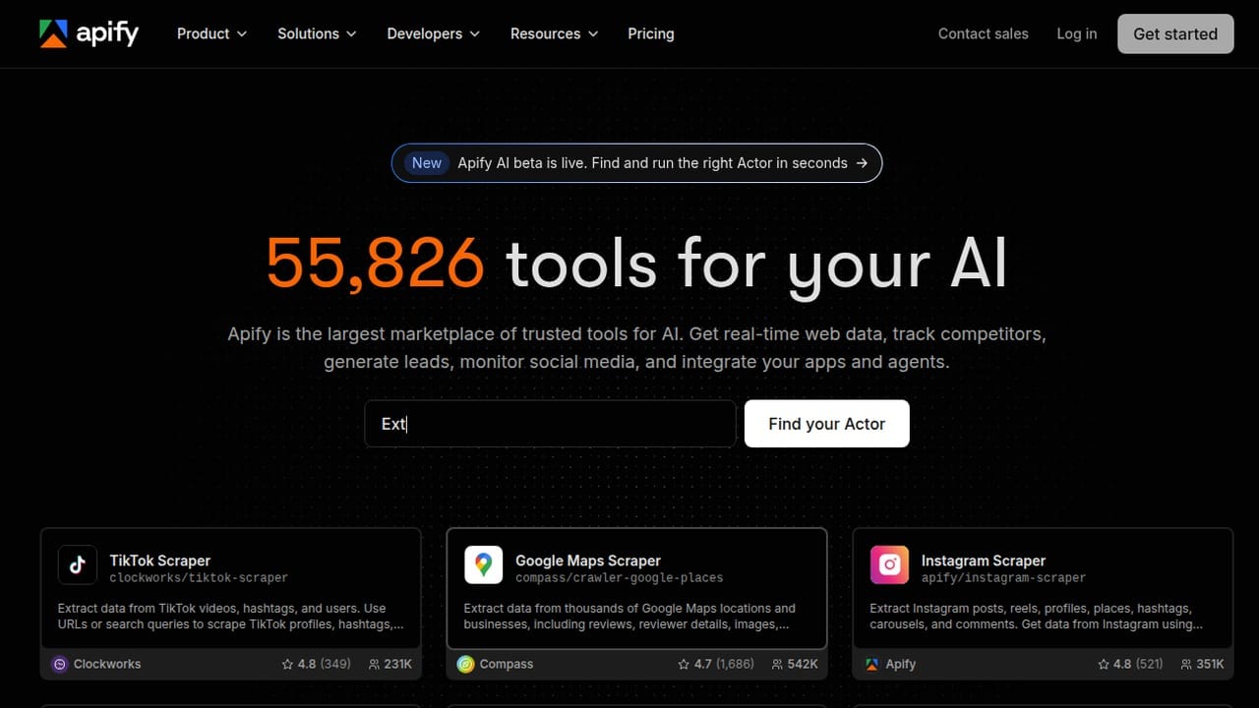Expand the Product dropdown menu
Screen dimensions: 1259x708
(x=211, y=33)
